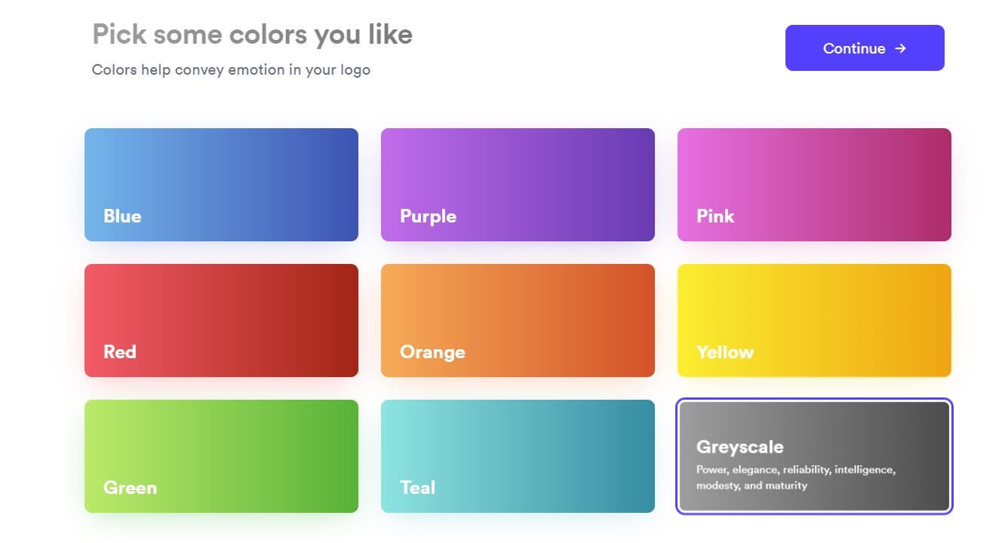Click the Continue button
The height and width of the screenshot is (543, 1005).
[x=865, y=48]
